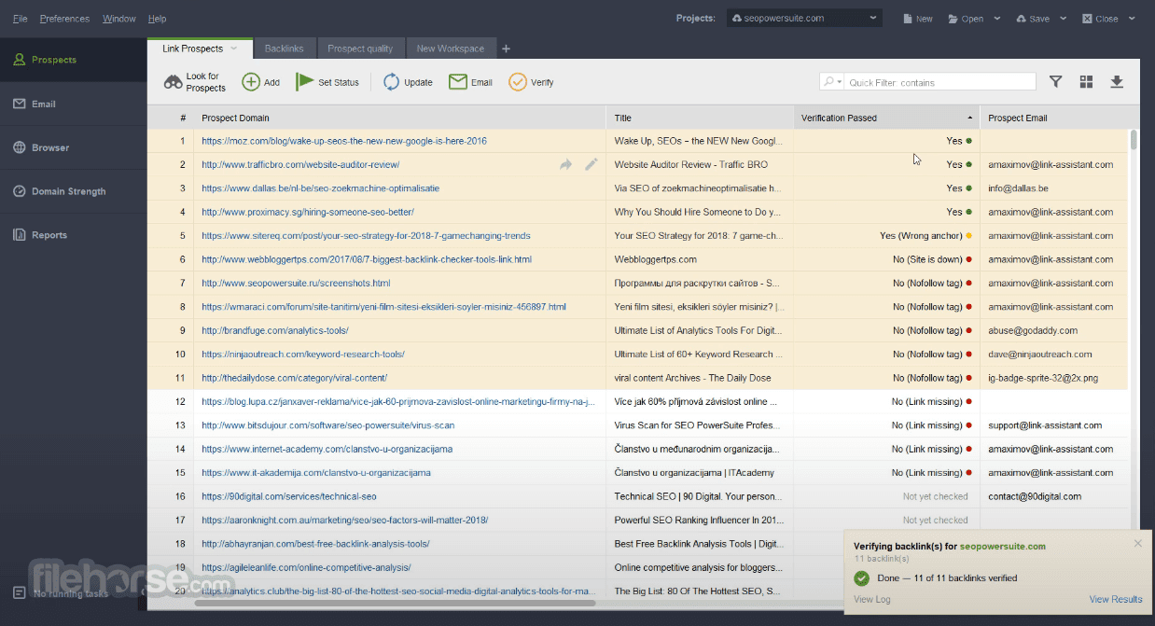Image resolution: width=1155 pixels, height=626 pixels.
Task: Sort by Verification Passed column header
Action: click(886, 118)
